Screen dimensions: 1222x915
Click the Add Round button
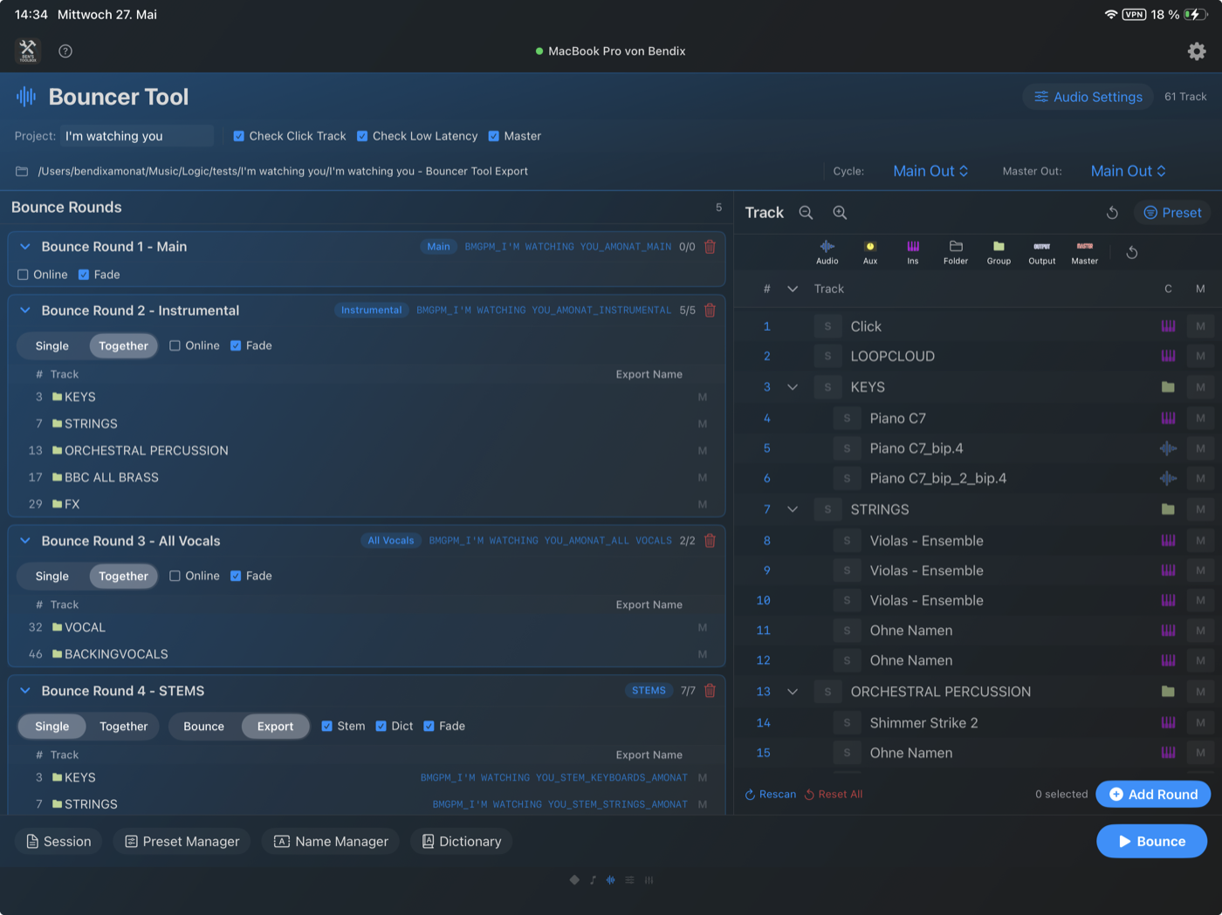1153,795
